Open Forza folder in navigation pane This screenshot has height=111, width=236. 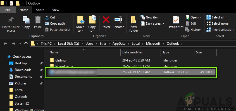pos(18,90)
